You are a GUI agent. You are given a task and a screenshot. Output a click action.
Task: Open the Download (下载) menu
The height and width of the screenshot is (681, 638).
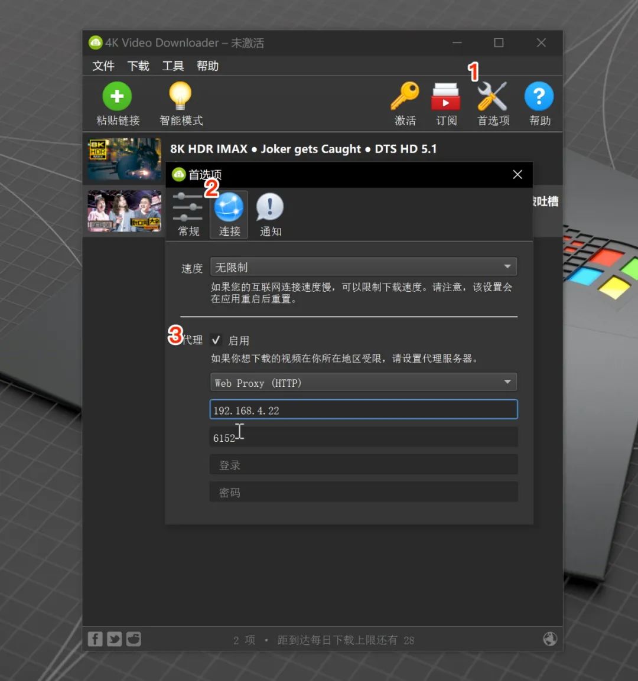click(x=138, y=66)
